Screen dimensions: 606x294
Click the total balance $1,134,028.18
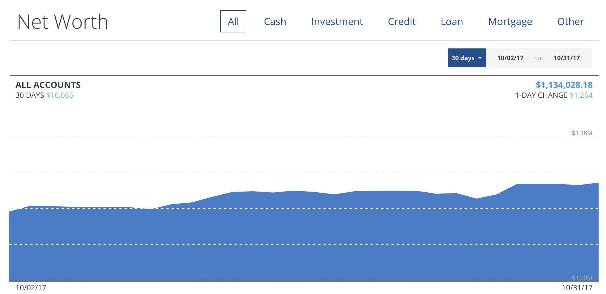click(x=564, y=85)
